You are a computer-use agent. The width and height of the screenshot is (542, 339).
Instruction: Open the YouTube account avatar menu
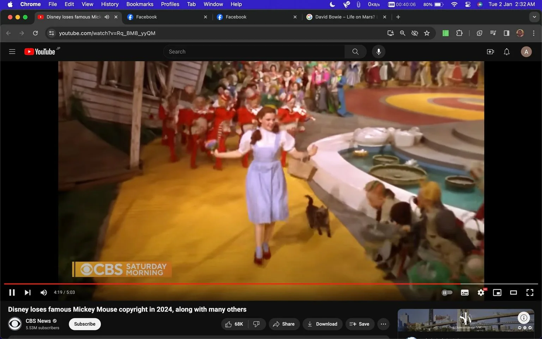(526, 52)
